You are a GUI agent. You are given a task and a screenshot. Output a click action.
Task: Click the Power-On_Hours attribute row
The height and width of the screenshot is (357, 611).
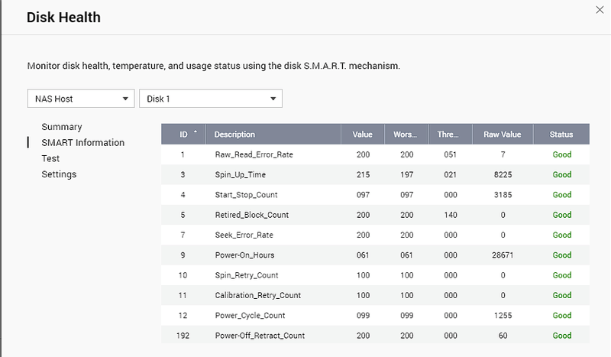click(244, 255)
